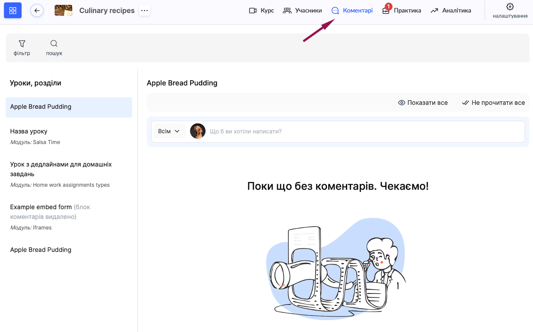
Task: Click the user avatar beside the comment box
Action: (198, 131)
